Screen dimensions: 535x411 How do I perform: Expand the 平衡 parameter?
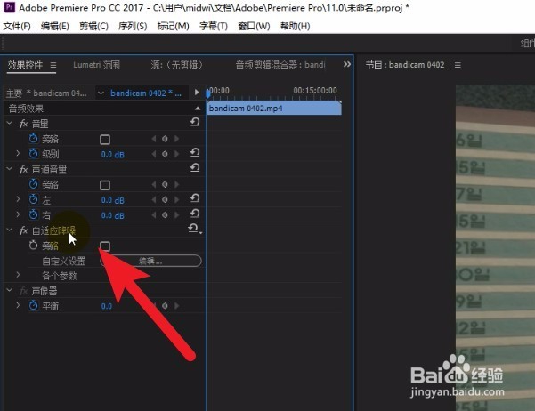pos(18,305)
